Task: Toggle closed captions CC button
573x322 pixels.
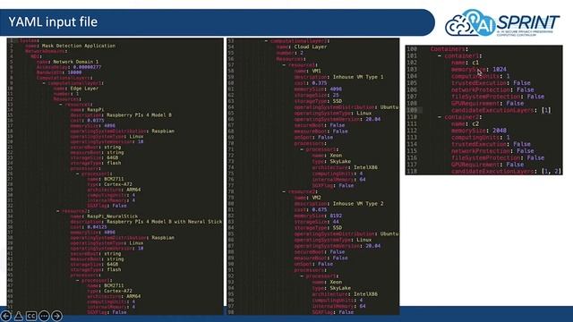Action: point(31,316)
